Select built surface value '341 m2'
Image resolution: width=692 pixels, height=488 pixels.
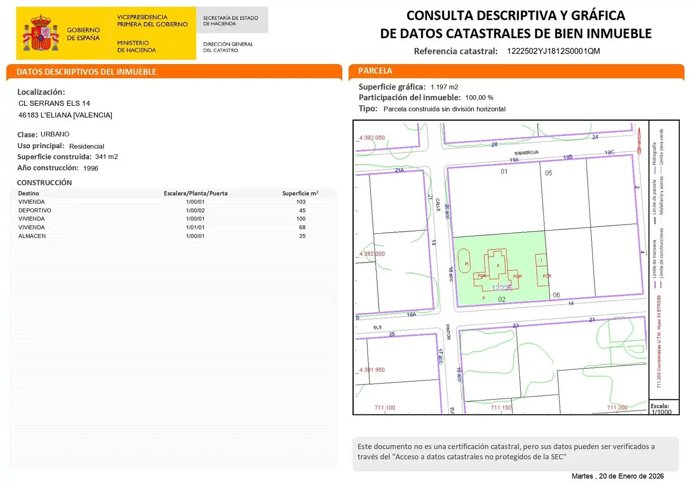[x=106, y=157]
